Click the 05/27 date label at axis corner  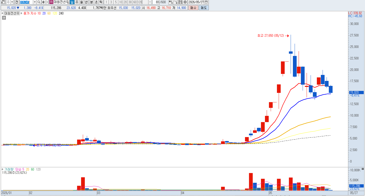(x=354, y=193)
